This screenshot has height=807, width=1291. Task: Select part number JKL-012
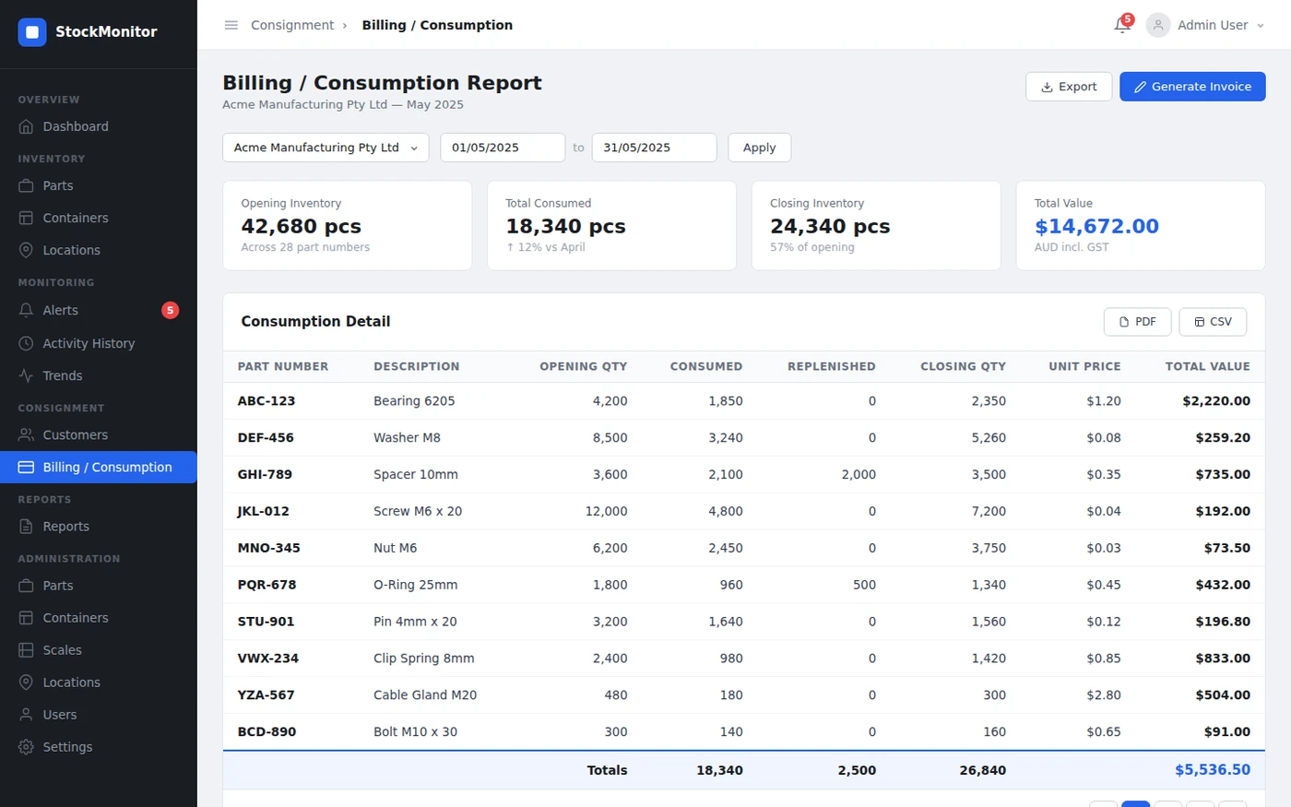[x=264, y=511]
